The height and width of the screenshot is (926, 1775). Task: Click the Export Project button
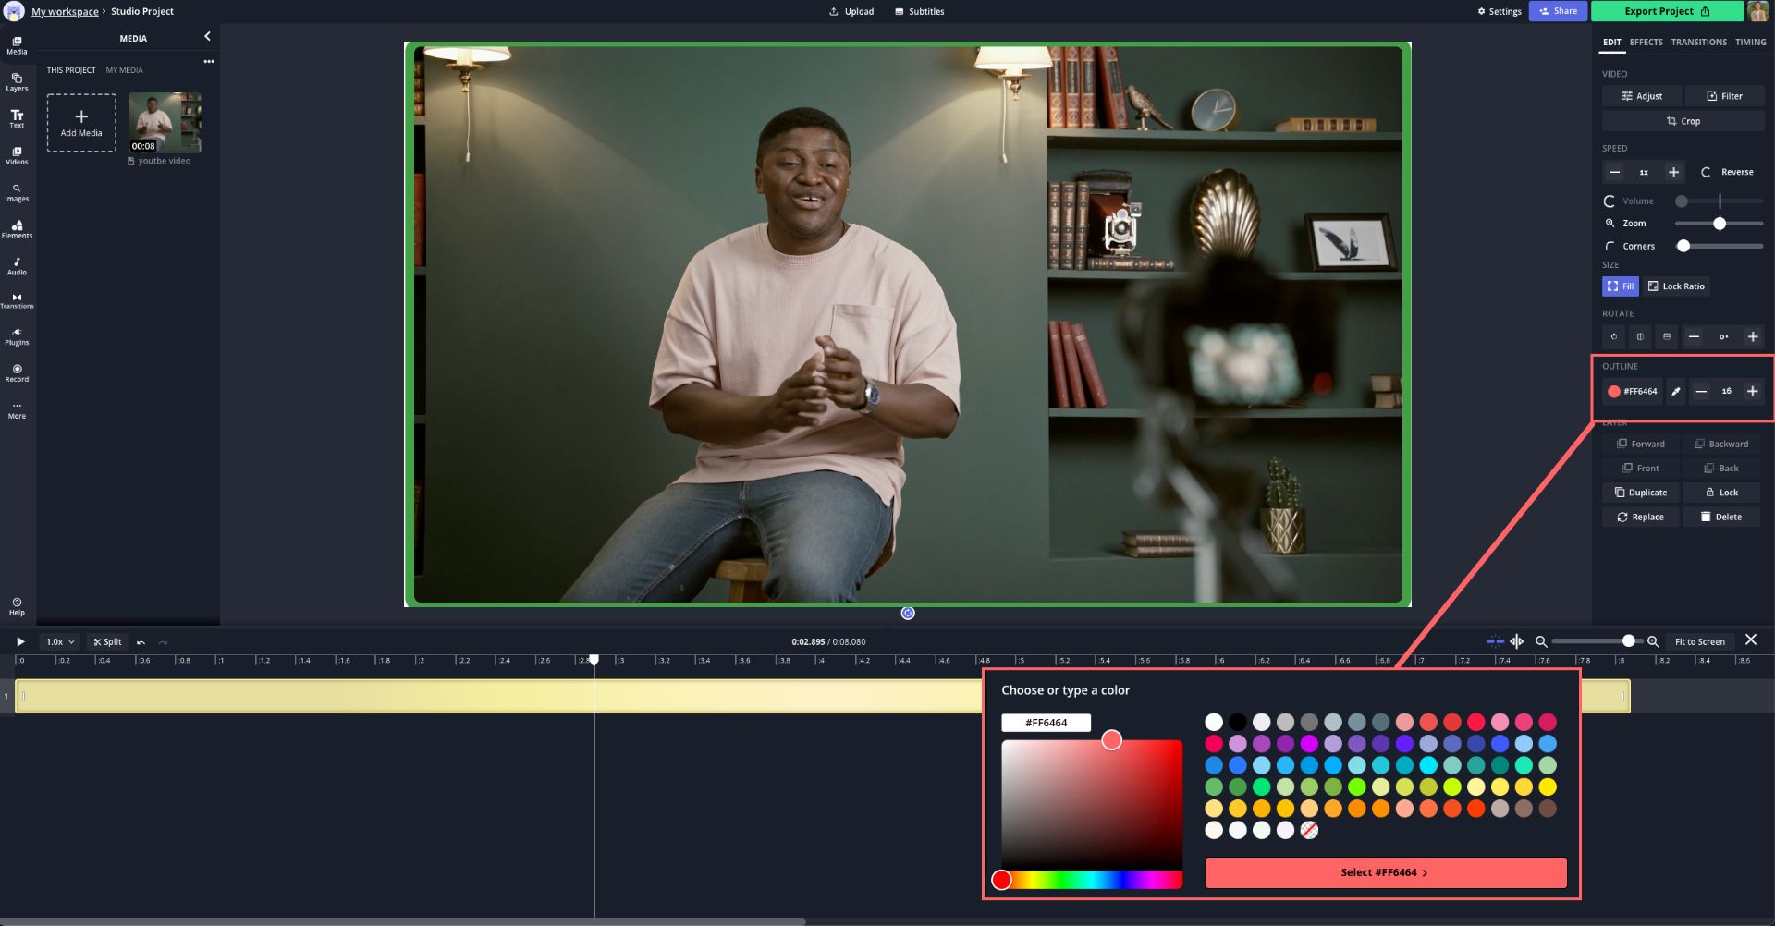pyautogui.click(x=1666, y=12)
